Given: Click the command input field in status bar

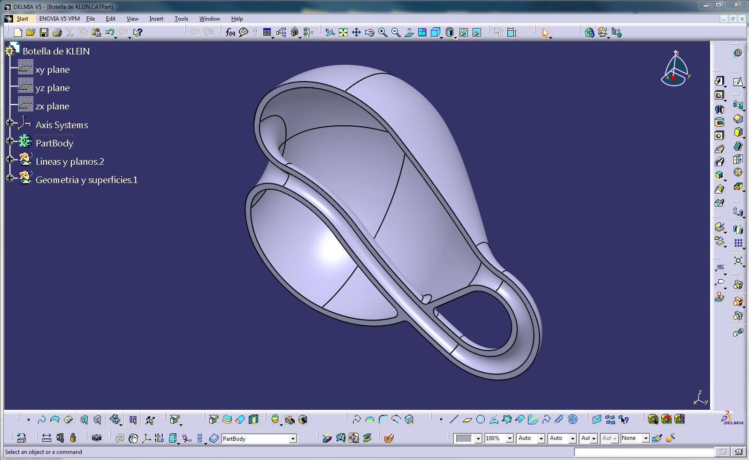Looking at the screenshot, I should point(644,452).
